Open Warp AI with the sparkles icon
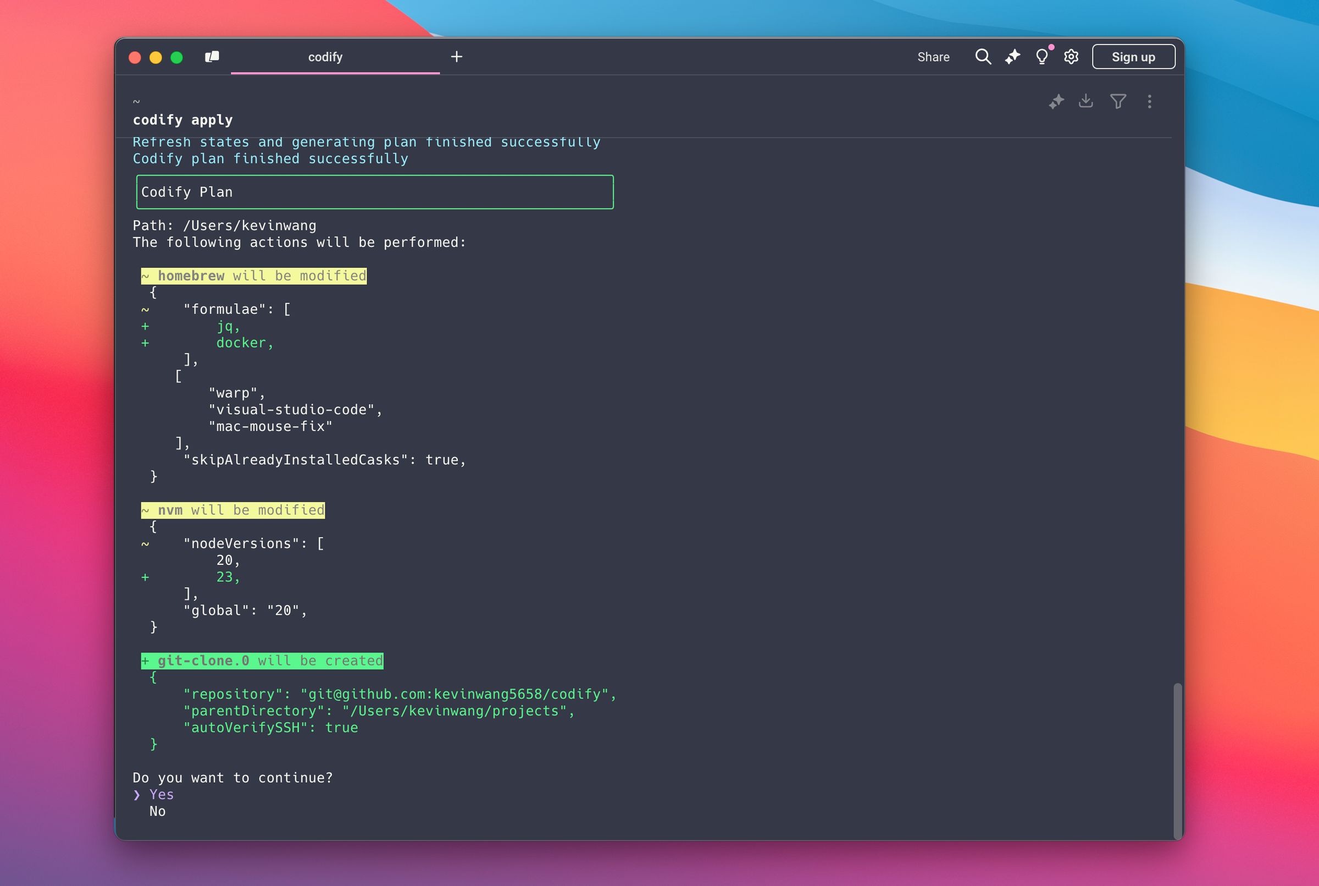Viewport: 1319px width, 886px height. tap(1012, 57)
